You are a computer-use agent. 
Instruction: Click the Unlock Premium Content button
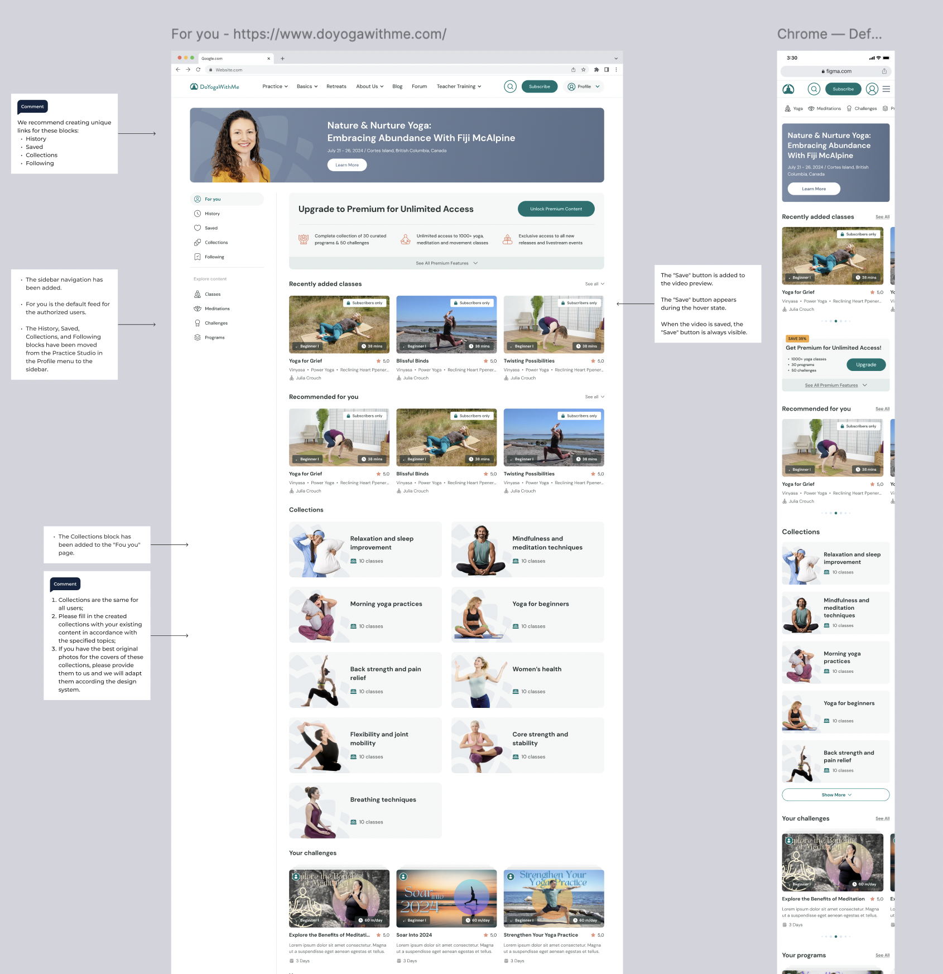click(556, 209)
